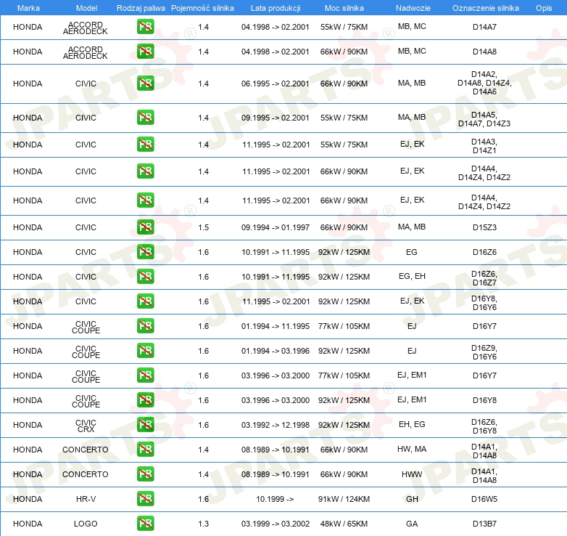Click fuel icon in Civic Coupe 77kW EJ, EM1 row
This screenshot has height=536, width=567.
point(145,375)
